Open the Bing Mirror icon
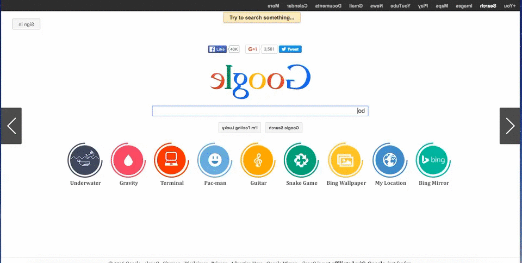Image resolution: width=522 pixels, height=263 pixels. coord(433,161)
